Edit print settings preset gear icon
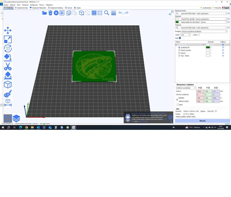 tap(229, 13)
